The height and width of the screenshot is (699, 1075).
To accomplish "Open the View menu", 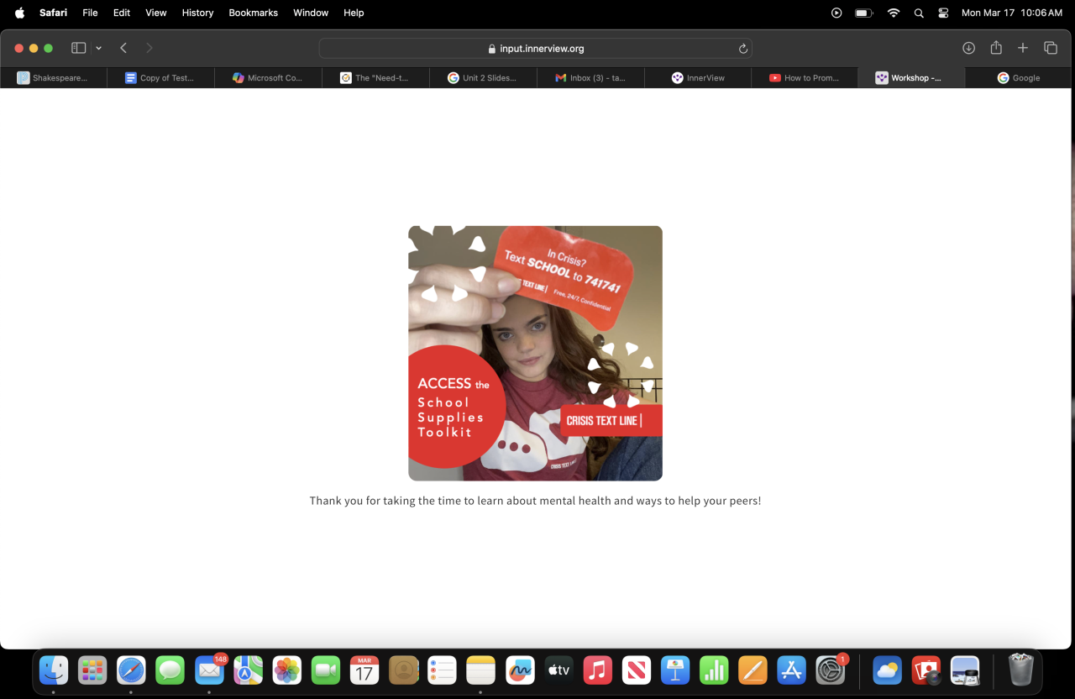I will 156,13.
